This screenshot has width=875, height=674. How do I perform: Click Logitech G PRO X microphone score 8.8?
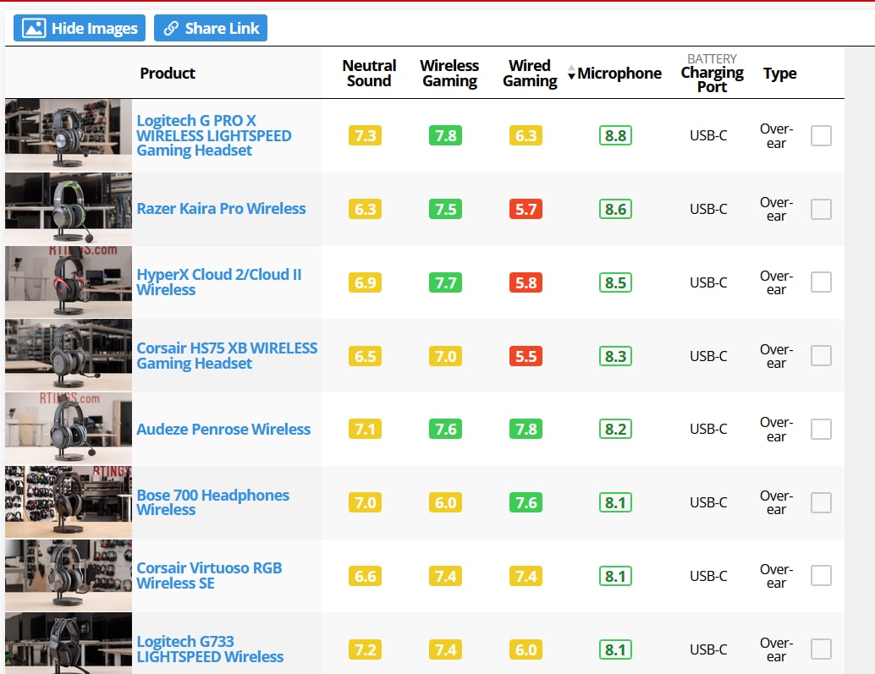(615, 135)
